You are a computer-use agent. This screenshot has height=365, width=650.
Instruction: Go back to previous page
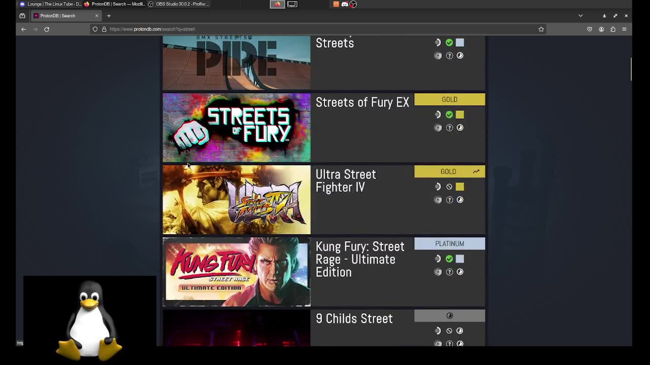(23, 29)
